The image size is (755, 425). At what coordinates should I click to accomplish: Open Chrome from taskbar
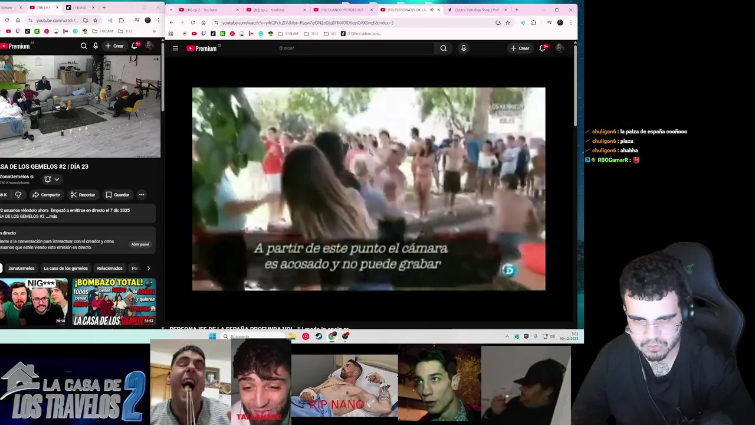point(333,336)
